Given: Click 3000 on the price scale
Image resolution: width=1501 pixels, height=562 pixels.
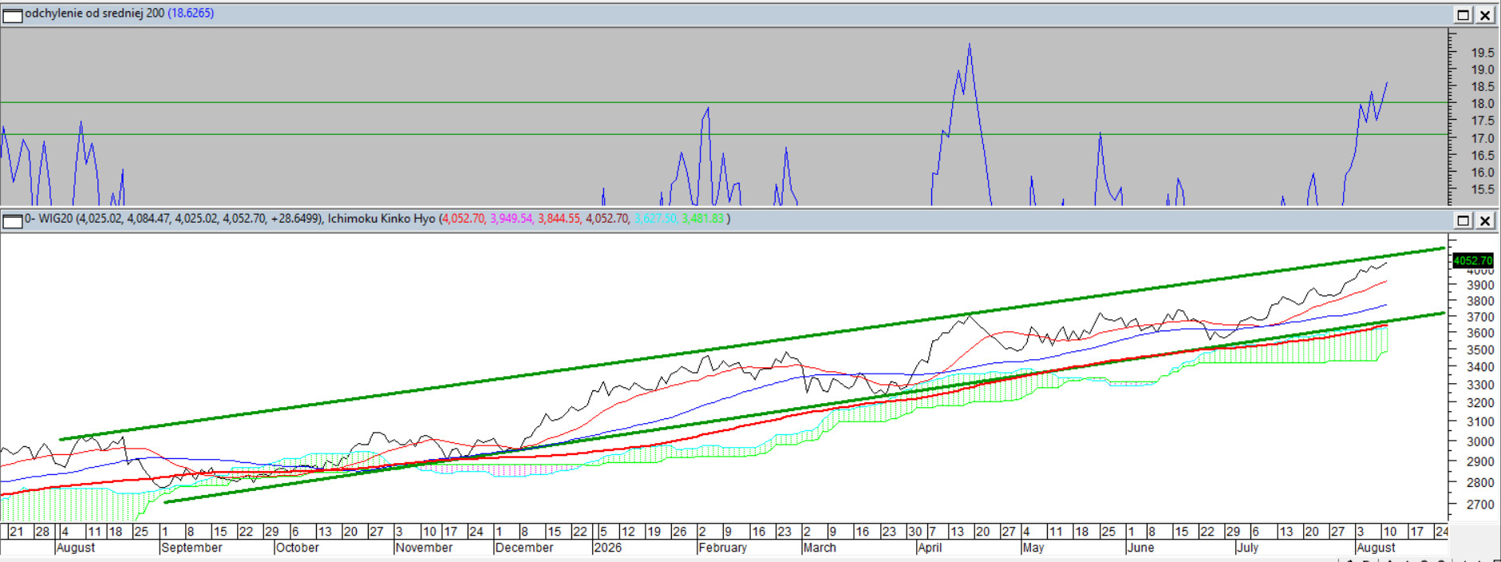Looking at the screenshot, I should pos(1480,441).
